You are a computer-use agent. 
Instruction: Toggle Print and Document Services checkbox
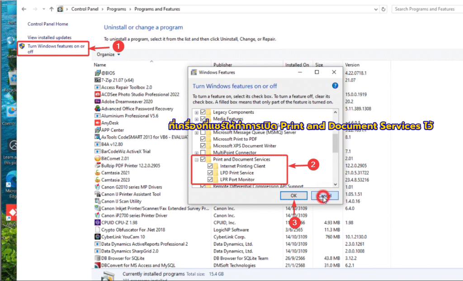(203, 159)
